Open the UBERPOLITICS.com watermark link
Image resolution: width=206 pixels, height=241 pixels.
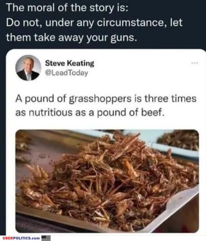(21, 238)
